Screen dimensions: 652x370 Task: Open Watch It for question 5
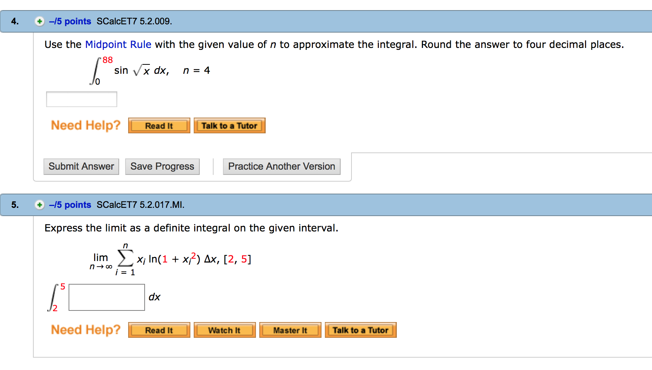pyautogui.click(x=224, y=330)
